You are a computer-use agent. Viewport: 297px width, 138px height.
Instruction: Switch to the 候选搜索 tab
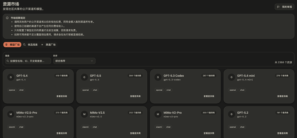30,45
